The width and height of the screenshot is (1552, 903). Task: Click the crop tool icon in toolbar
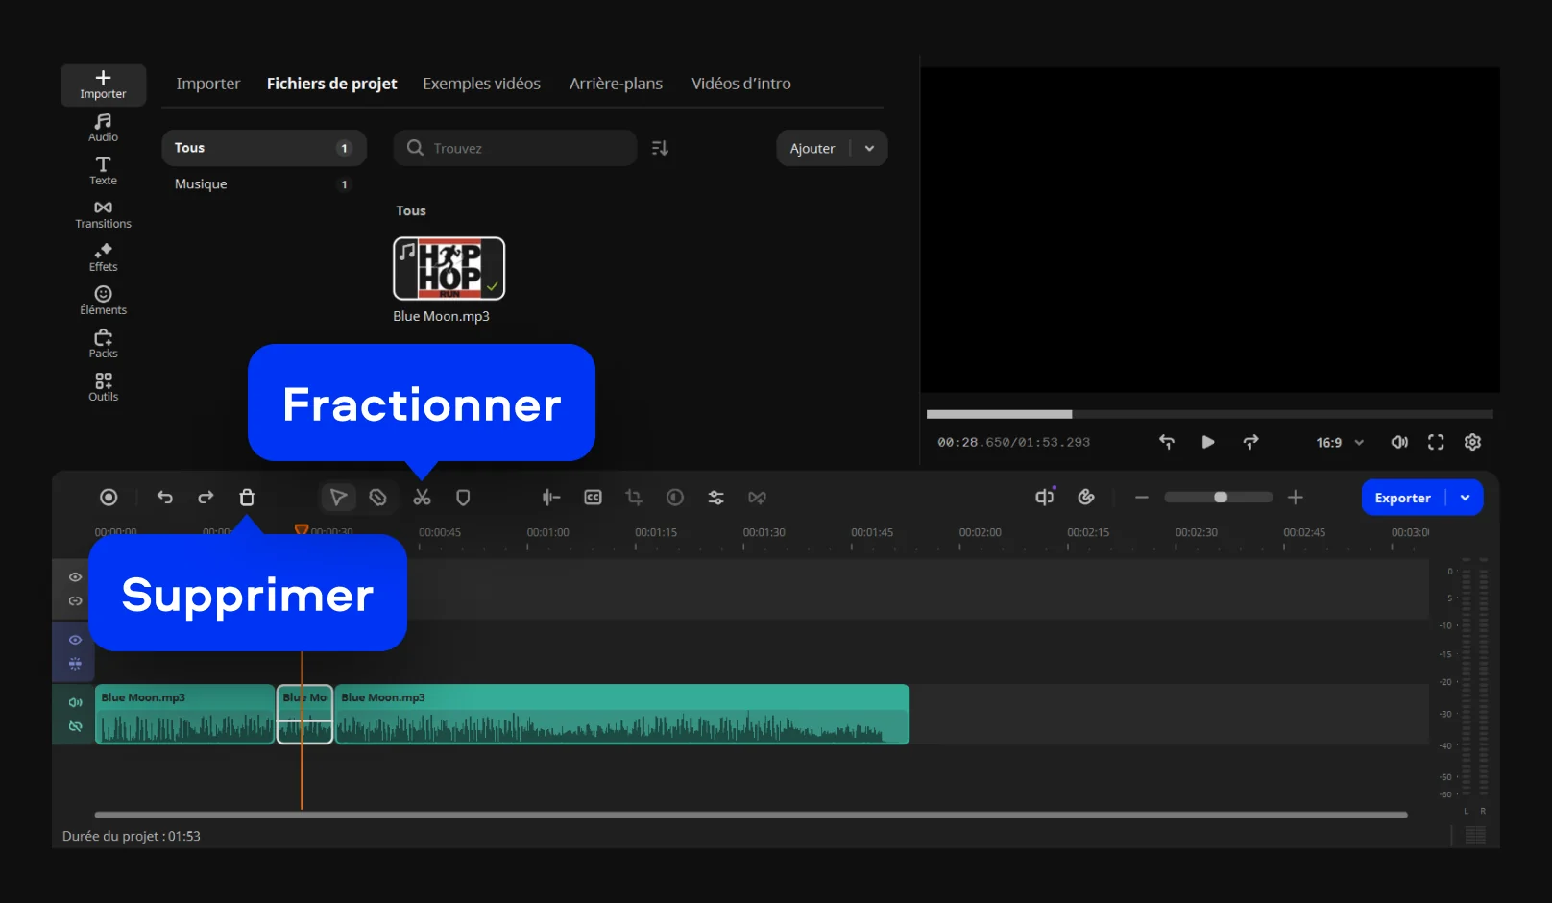click(634, 498)
